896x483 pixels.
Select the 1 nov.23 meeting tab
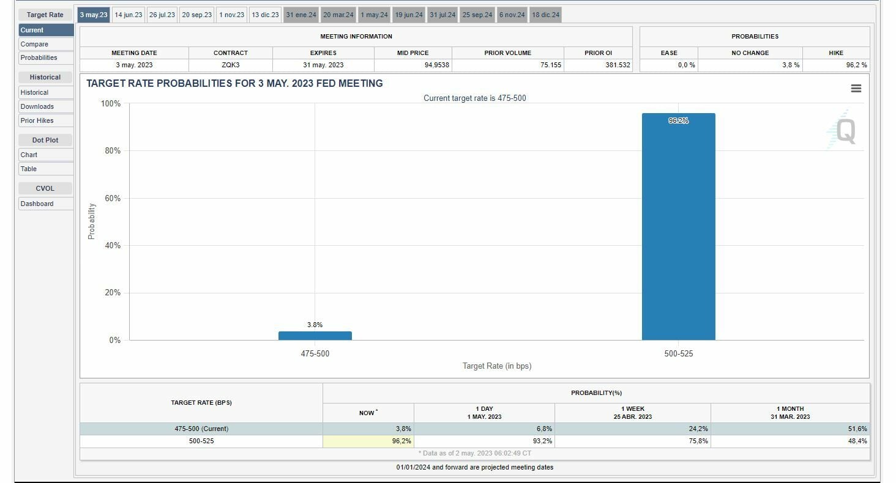point(232,15)
